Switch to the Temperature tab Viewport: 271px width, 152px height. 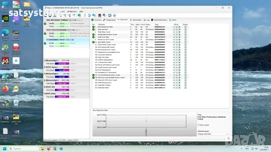[x=109, y=20]
